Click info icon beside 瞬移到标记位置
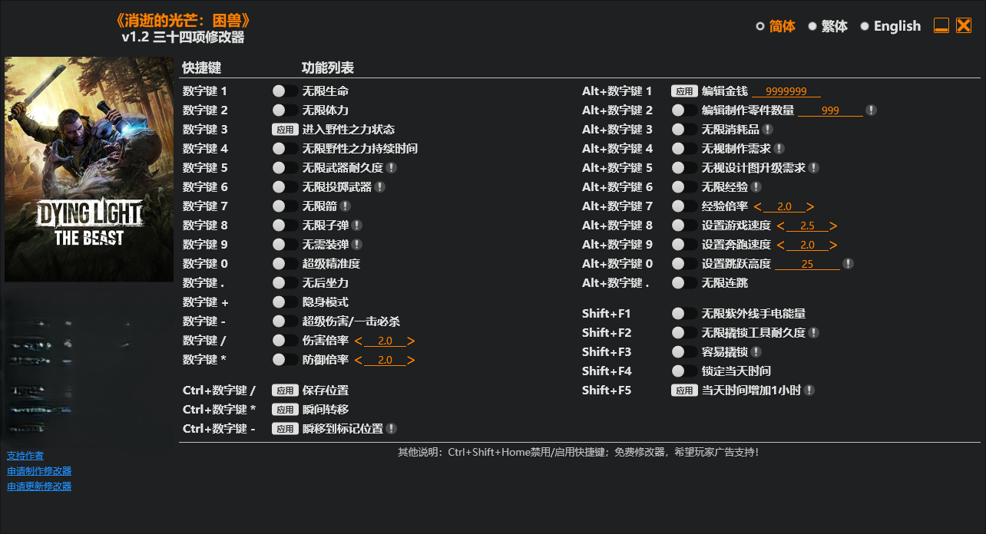 click(392, 429)
